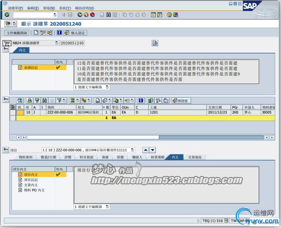This screenshot has height=228, width=281.
Task: Click the shopping cart icon beside NB24
Action: 7,43
